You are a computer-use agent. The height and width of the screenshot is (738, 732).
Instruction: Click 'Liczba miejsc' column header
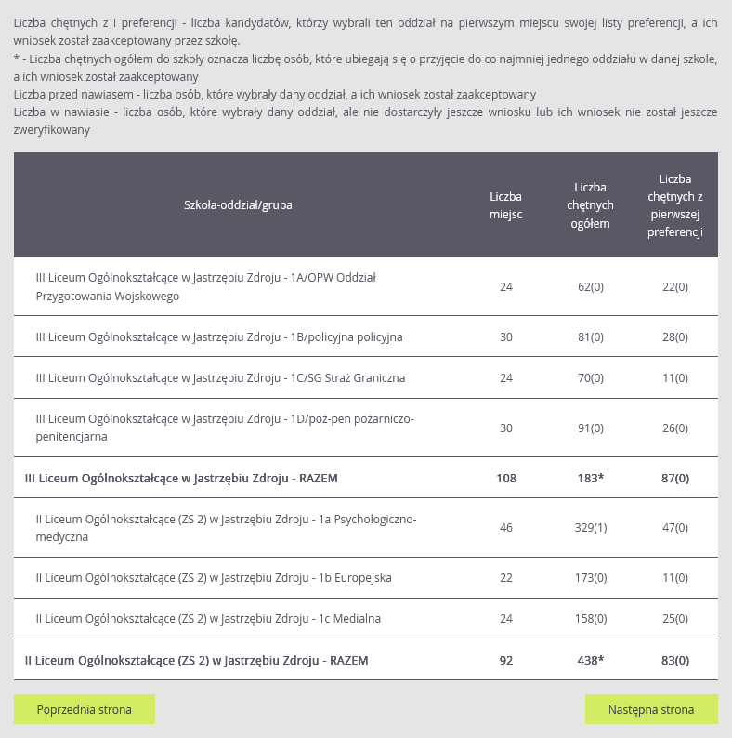point(505,204)
